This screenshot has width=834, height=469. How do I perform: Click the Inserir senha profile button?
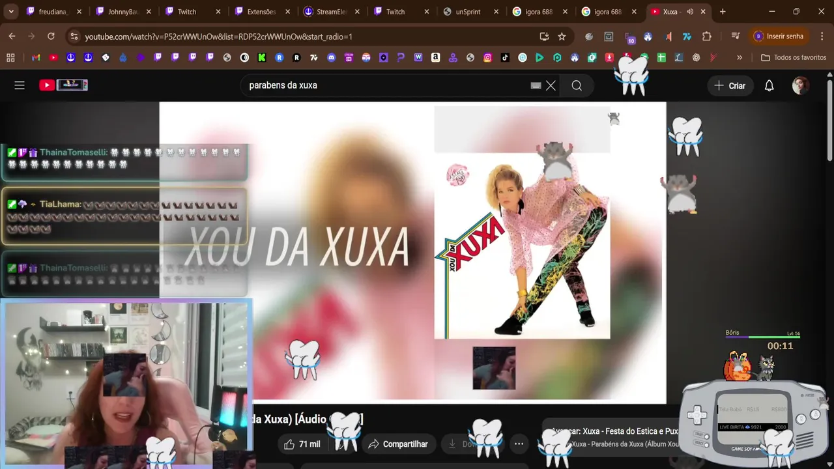click(779, 36)
